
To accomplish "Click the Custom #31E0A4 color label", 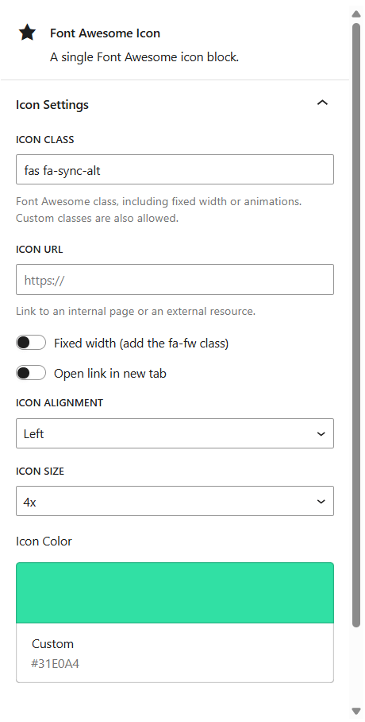I will (x=56, y=654).
